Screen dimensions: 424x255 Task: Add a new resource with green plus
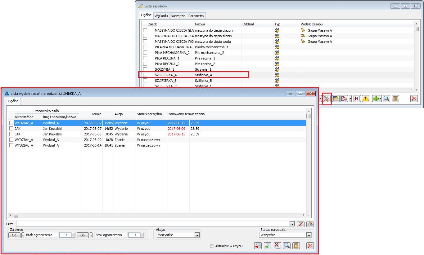click(x=376, y=99)
